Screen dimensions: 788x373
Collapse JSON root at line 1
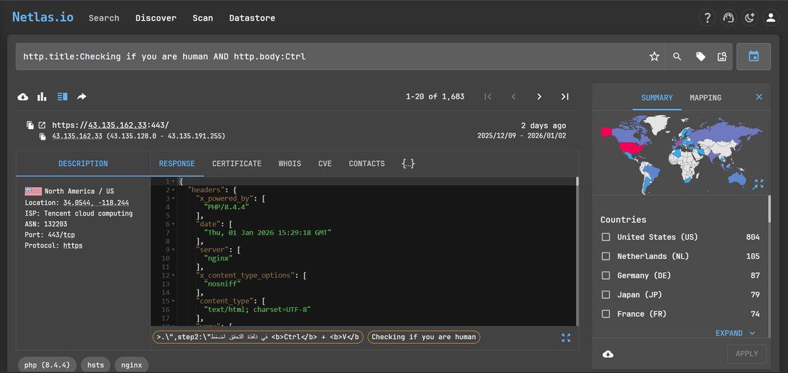pyautogui.click(x=173, y=182)
